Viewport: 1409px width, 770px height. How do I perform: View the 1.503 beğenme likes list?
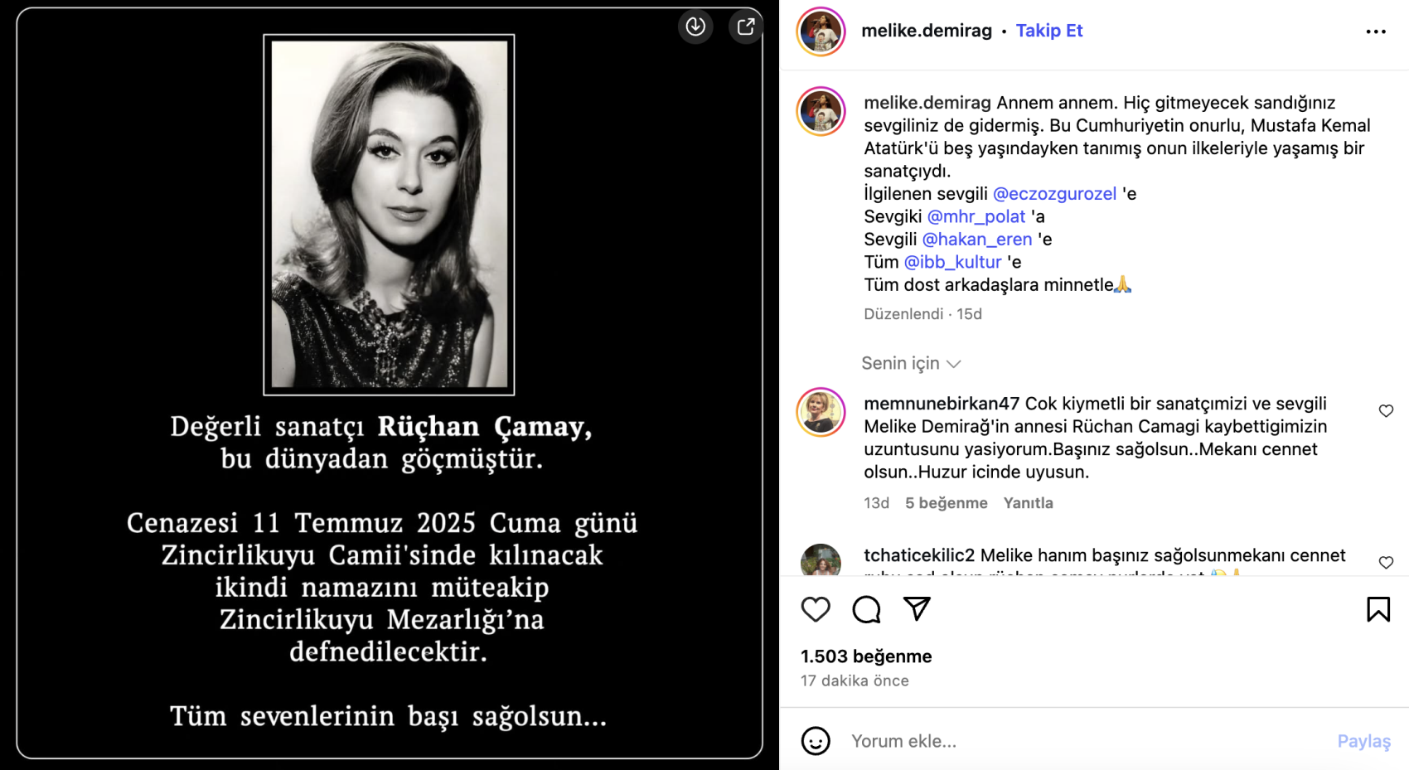[866, 656]
